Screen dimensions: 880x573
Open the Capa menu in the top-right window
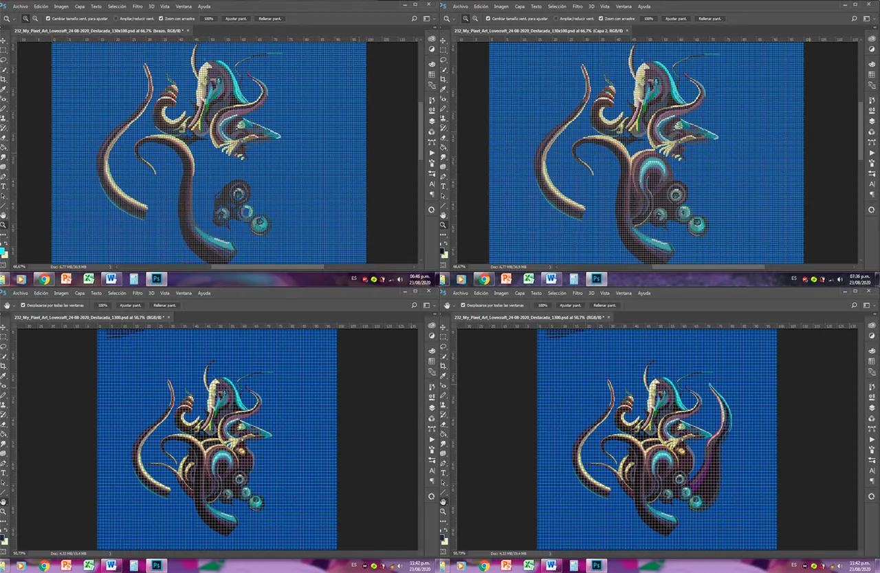click(520, 6)
